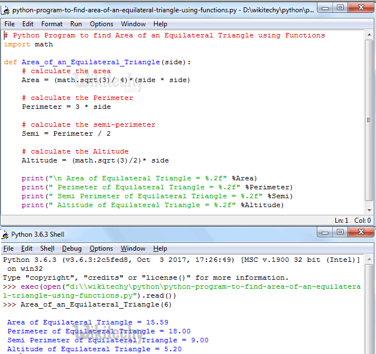Click the 'import math' line
This screenshot has width=376, height=354.
28,45
